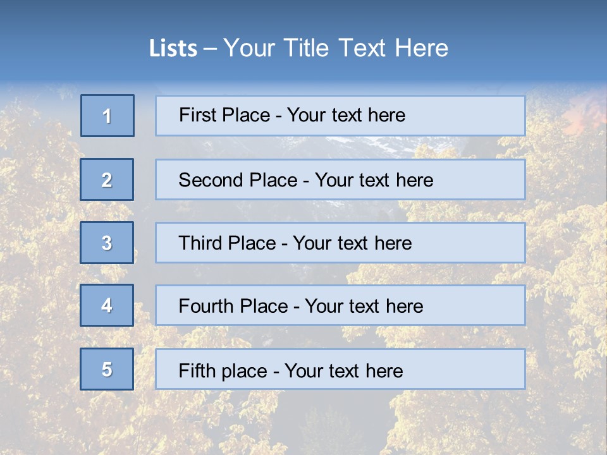Viewport: 607px width, 455px height.
Task: Click the words "Second Place"
Action: pos(238,180)
